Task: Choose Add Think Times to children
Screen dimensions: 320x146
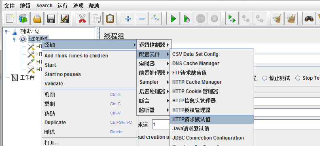Action: click(x=89, y=56)
